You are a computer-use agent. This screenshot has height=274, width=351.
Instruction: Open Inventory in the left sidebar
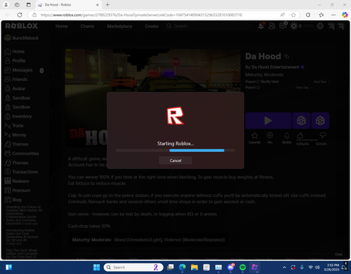pyautogui.click(x=18, y=116)
